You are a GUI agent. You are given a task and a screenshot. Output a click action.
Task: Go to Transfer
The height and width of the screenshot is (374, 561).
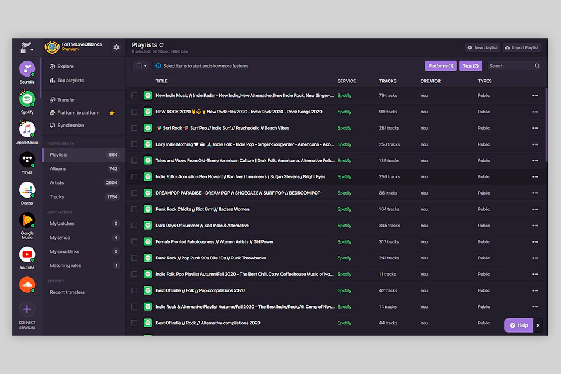(x=66, y=100)
